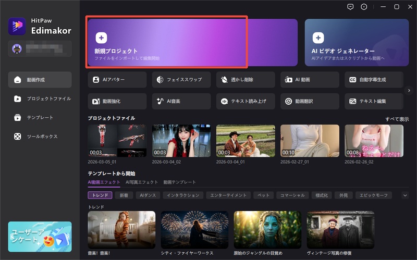
Task: Select the 外見 category chip
Action: point(344,195)
